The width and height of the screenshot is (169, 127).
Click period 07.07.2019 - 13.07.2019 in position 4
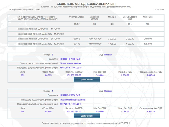tap(70, 104)
